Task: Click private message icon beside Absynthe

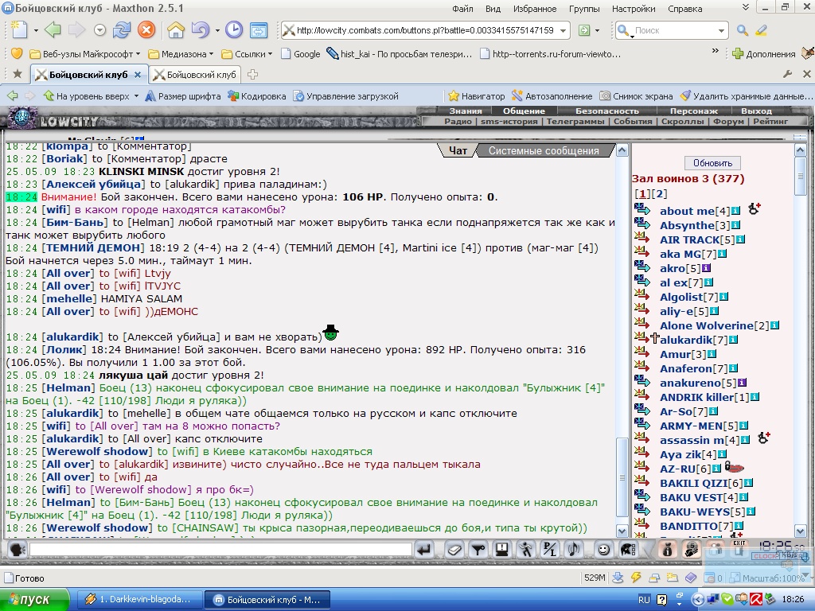Action: 642,224
